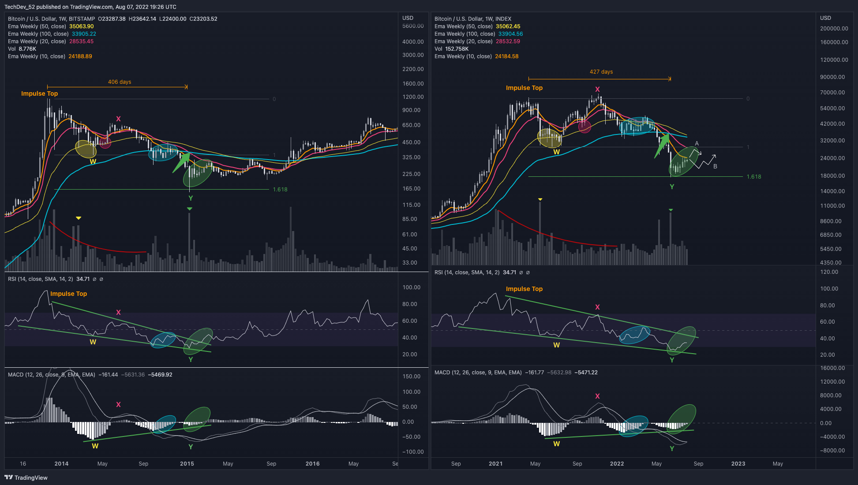858x485 pixels.
Task: Click the cyan ellipse on right price chart
Action: (637, 126)
